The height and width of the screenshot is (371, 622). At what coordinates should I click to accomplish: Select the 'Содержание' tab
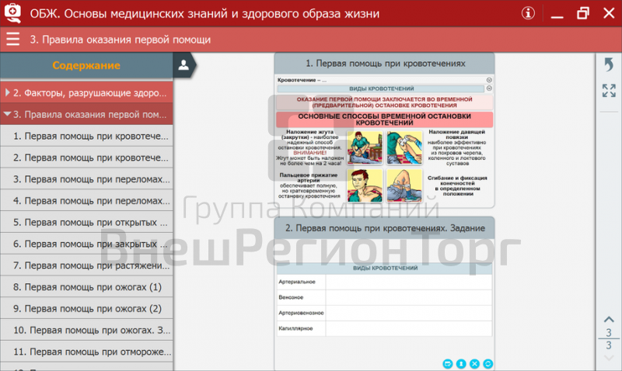[x=86, y=65]
